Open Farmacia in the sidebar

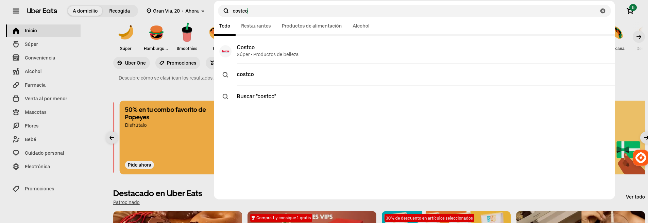coord(44,85)
